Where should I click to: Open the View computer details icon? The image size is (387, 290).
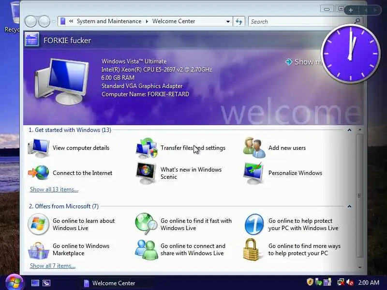click(39, 148)
